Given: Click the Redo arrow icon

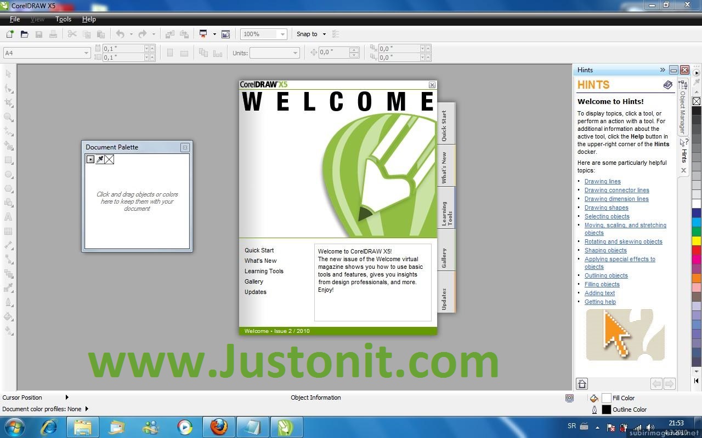Looking at the screenshot, I should pyautogui.click(x=142, y=34).
